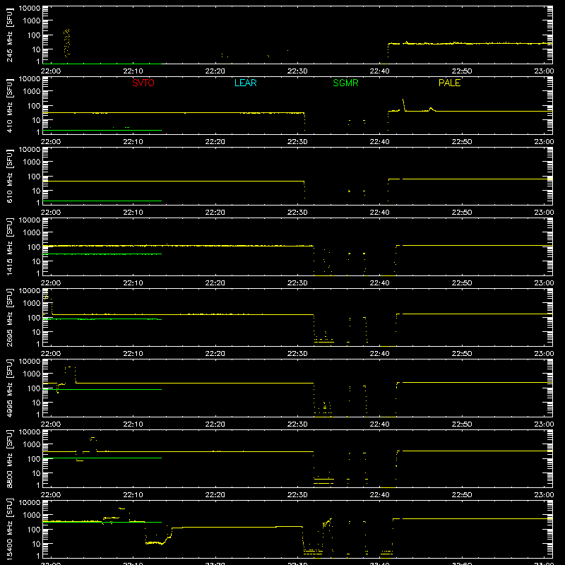Click the 10 tick on 1415 MHz plot
This screenshot has height=565, width=565.
pyautogui.click(x=36, y=261)
